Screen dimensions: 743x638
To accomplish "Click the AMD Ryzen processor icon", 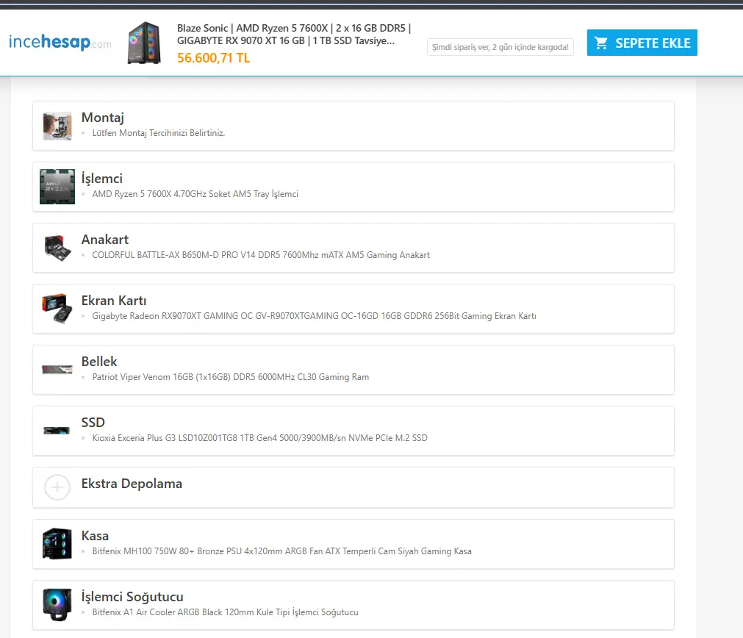I will 57,187.
